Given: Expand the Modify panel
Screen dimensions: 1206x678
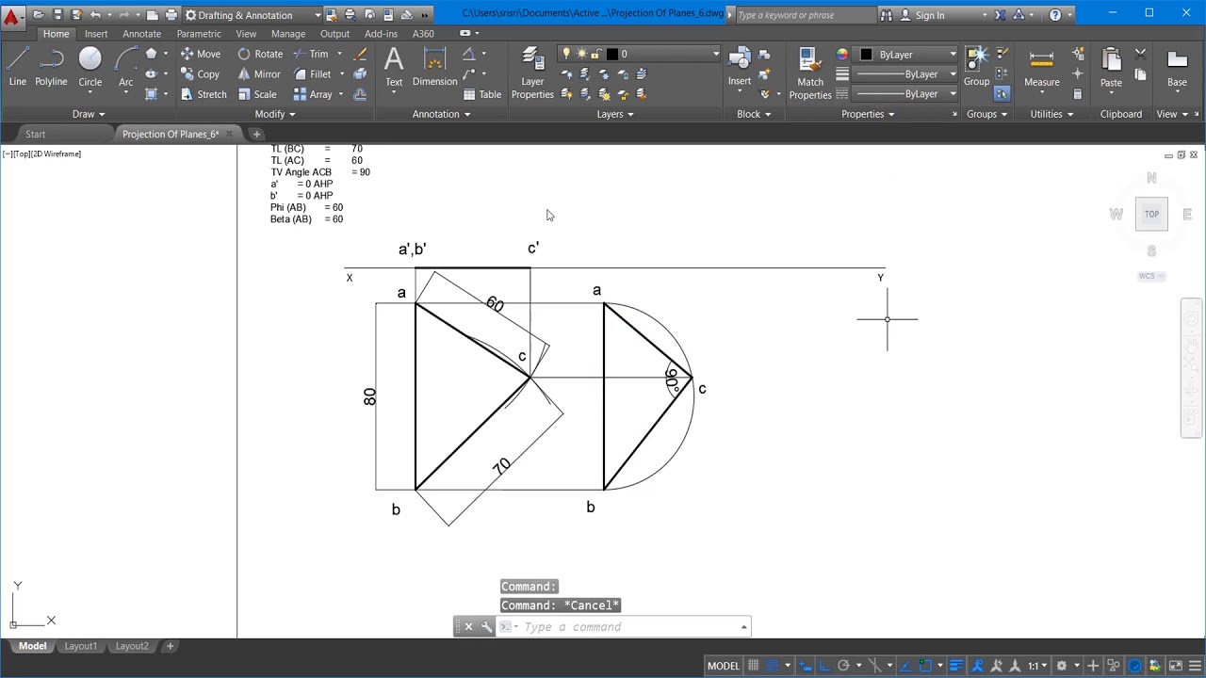Looking at the screenshot, I should 275,114.
